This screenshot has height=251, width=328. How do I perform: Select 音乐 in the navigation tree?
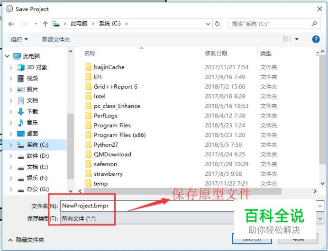[x=32, y=123]
